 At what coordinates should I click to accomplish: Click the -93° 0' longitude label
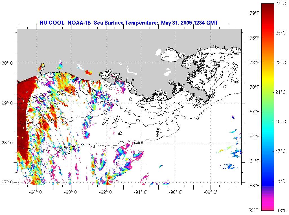[71, 192]
